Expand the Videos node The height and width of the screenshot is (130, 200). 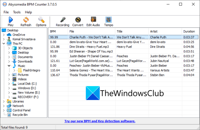(9, 79)
